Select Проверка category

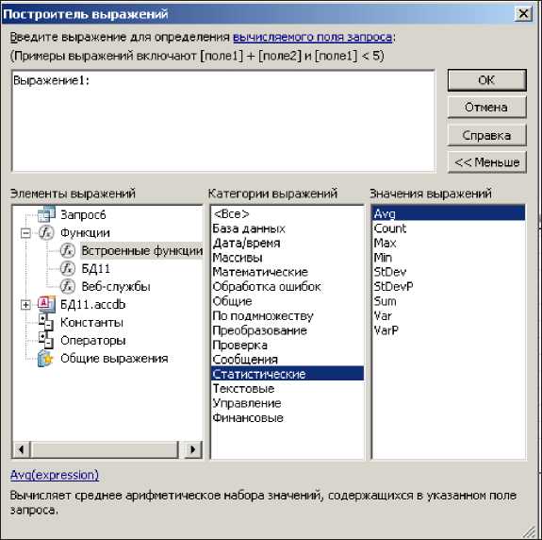click(x=287, y=345)
